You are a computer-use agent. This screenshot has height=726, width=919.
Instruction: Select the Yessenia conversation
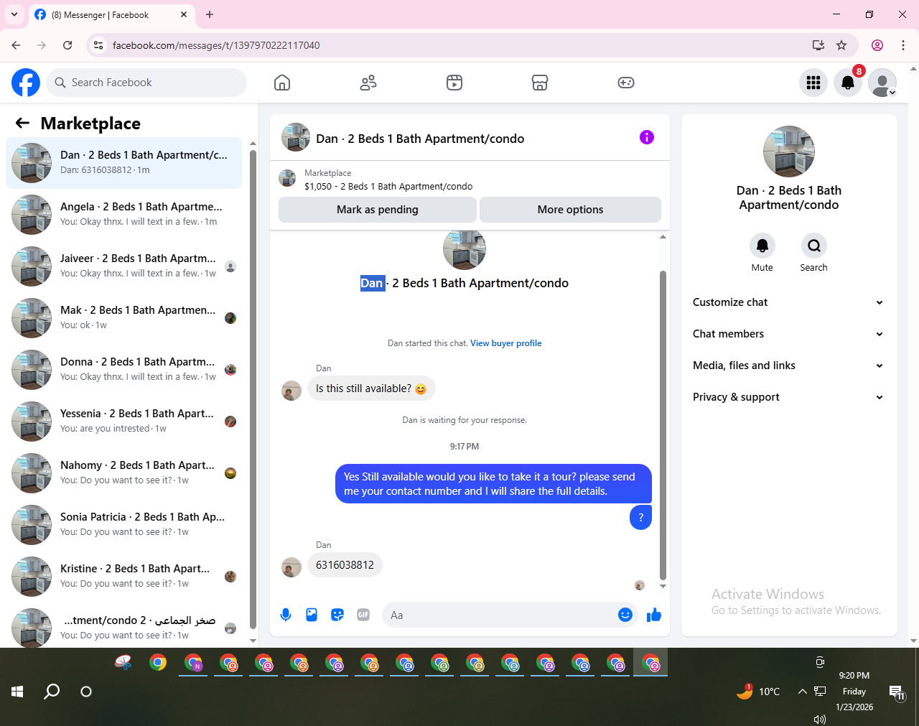coord(124,422)
